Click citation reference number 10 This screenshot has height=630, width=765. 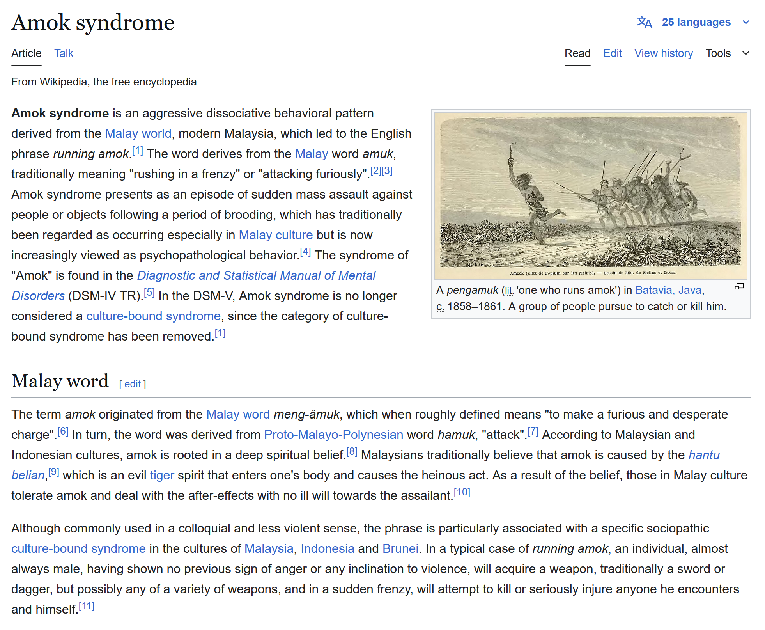462,493
